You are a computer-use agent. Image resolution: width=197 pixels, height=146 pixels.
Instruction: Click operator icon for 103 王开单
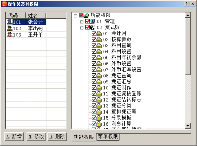point(10,35)
